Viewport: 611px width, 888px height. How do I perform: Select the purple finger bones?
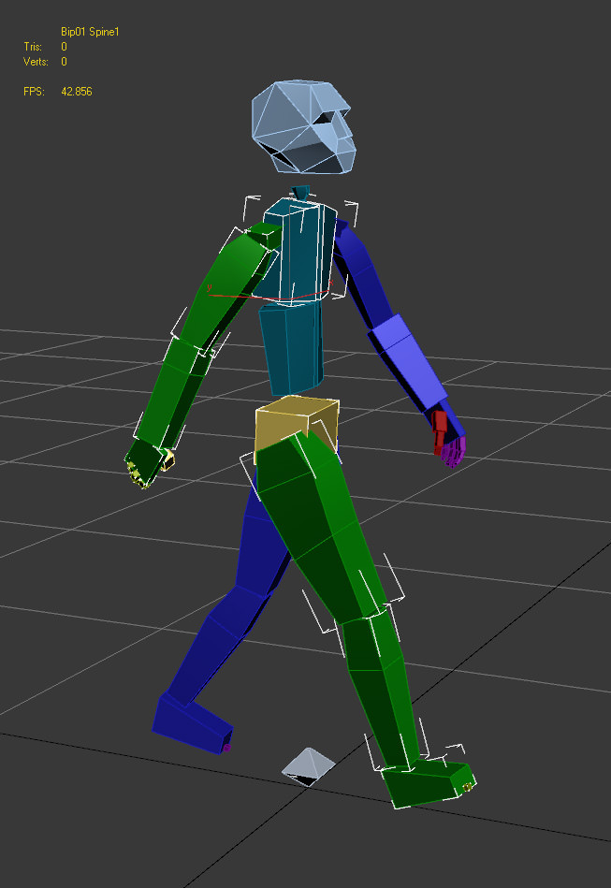(453, 452)
